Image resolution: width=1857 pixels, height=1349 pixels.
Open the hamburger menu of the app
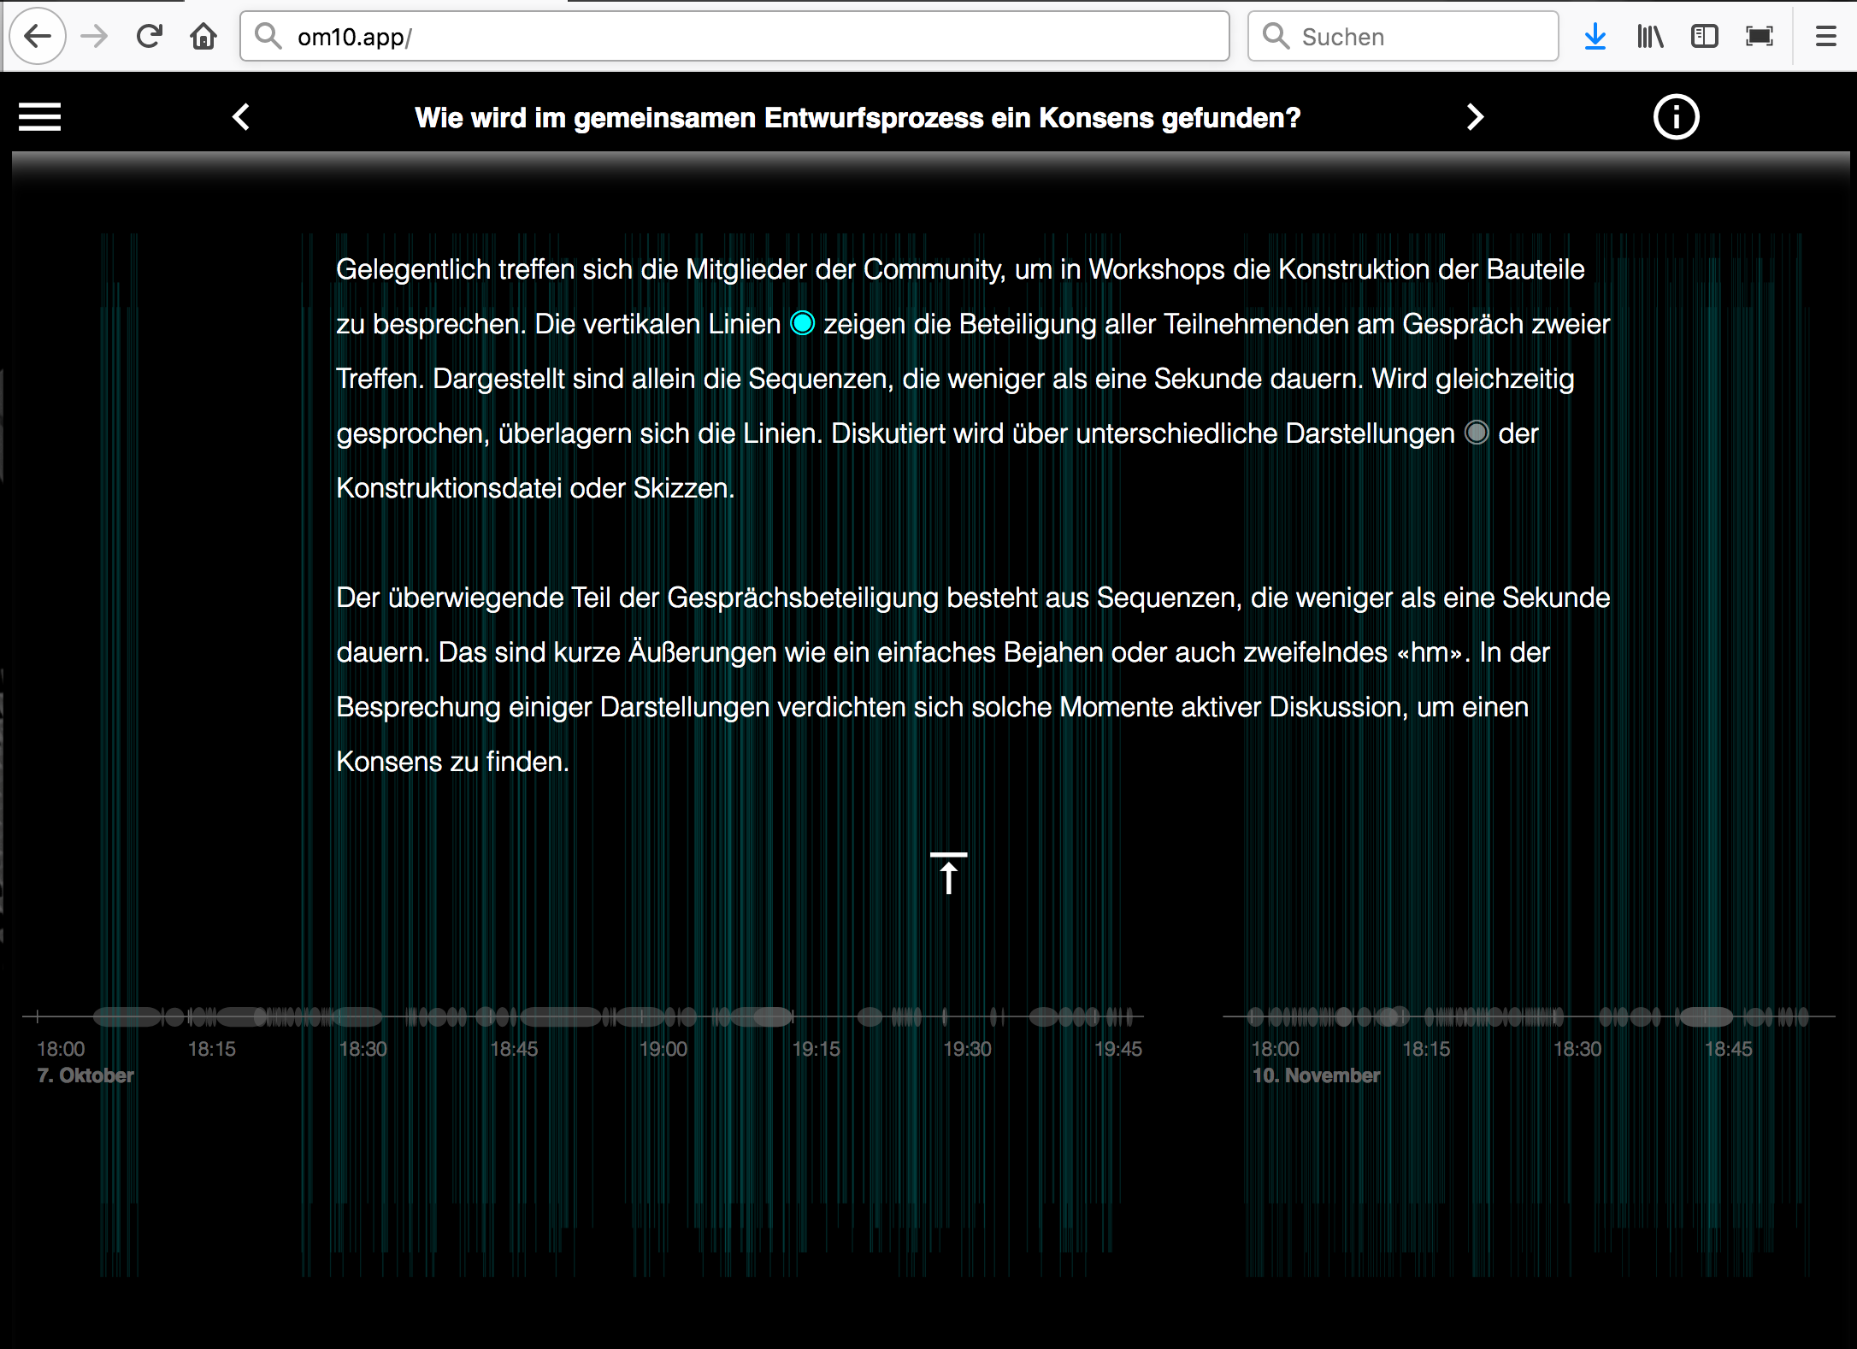40,117
